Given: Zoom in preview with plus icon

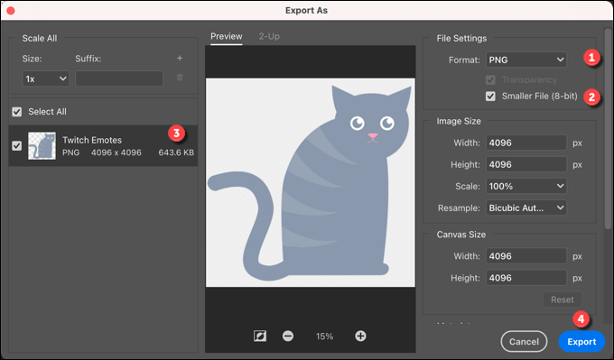Looking at the screenshot, I should 360,336.
